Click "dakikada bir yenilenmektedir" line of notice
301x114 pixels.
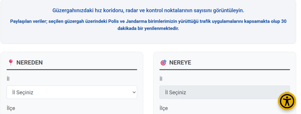(x=148, y=29)
